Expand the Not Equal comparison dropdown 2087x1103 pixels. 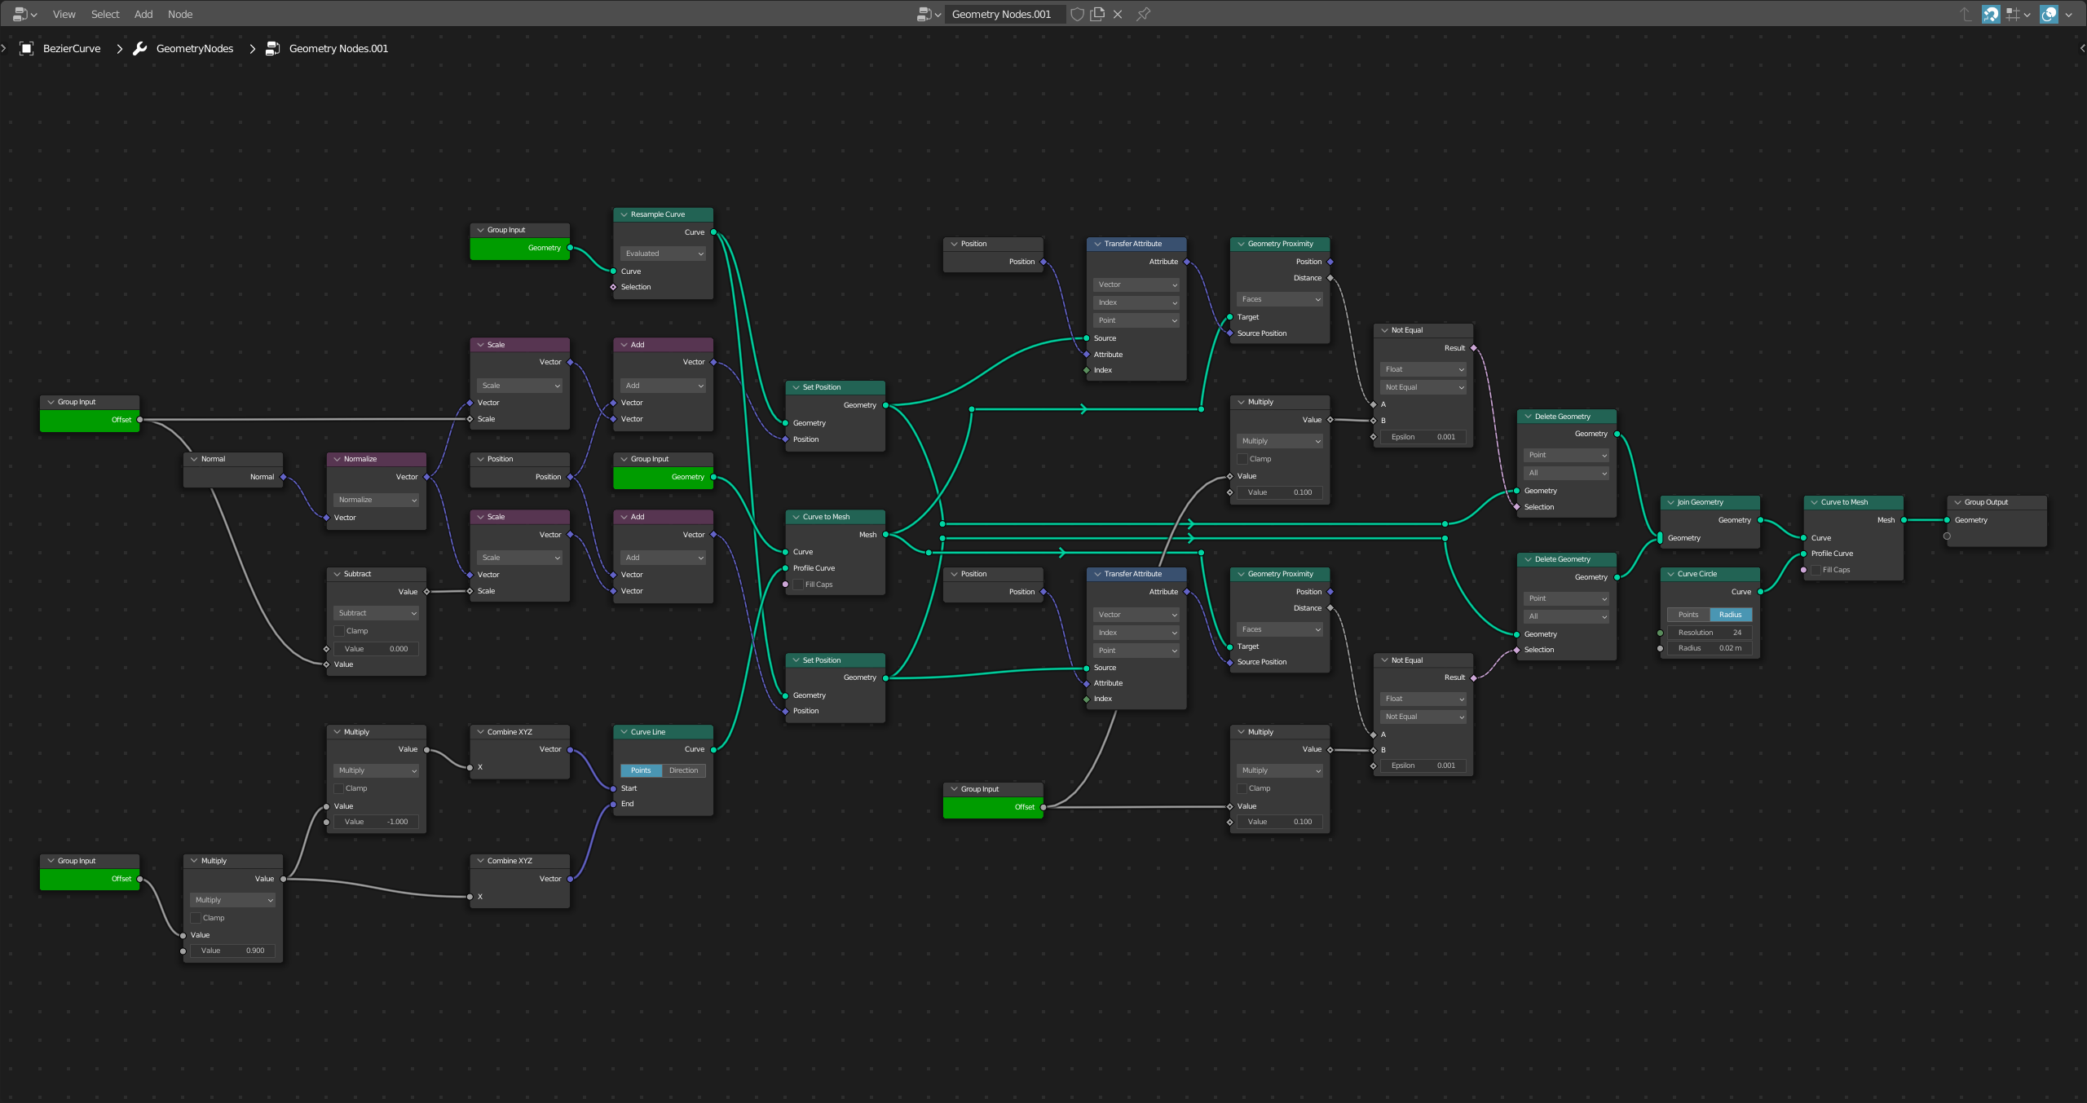pos(1423,386)
